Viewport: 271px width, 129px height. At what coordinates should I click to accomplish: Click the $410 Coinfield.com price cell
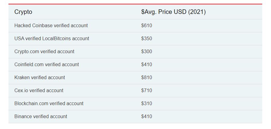147,65
